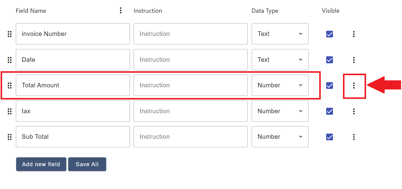Expand the Text dropdown for invoice Number

[x=280, y=34]
